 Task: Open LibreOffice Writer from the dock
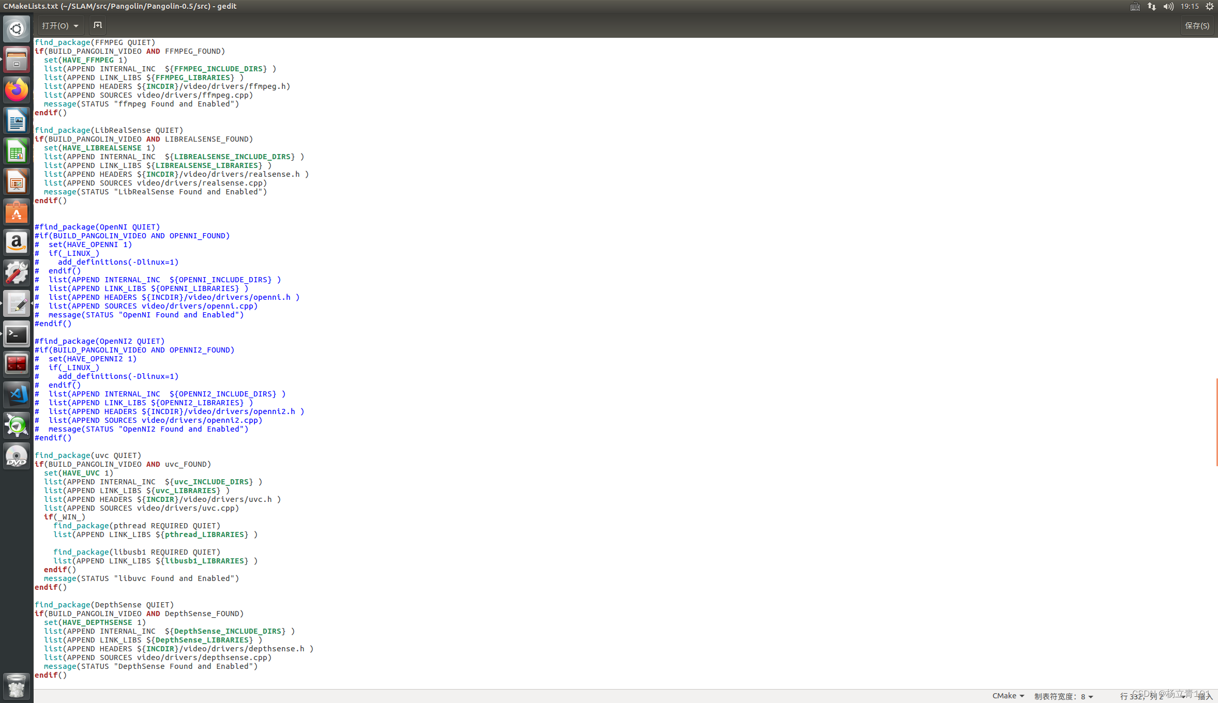(17, 121)
